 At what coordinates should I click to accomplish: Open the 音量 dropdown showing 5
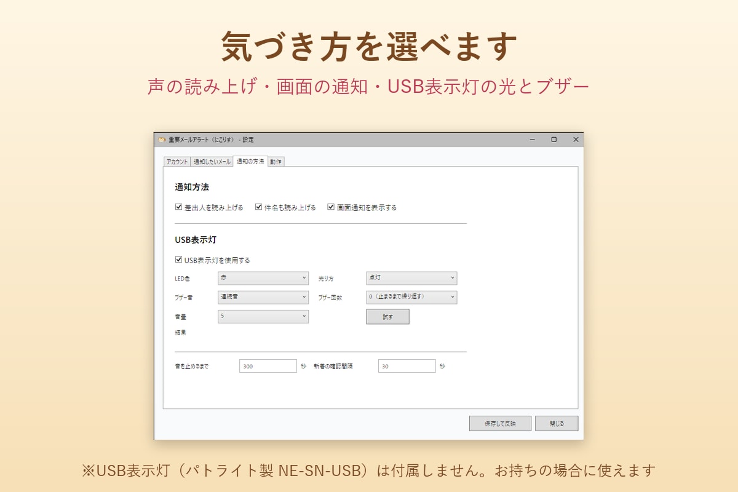tap(263, 316)
